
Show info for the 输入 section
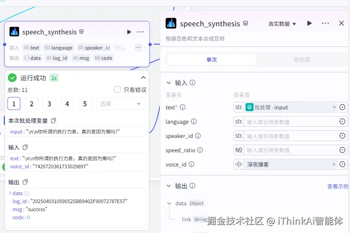tap(192, 83)
